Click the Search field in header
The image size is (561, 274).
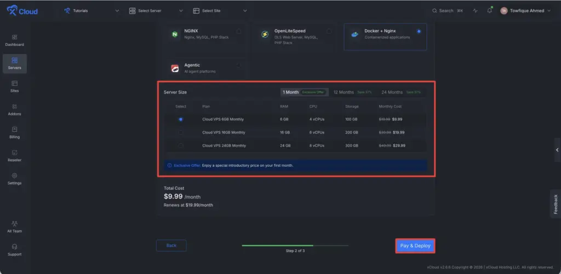(448, 11)
